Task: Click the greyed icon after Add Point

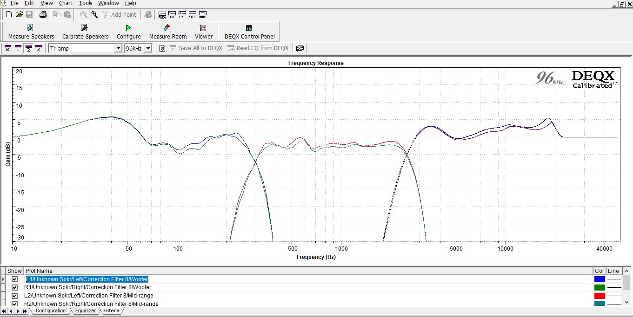Action: click(x=148, y=14)
